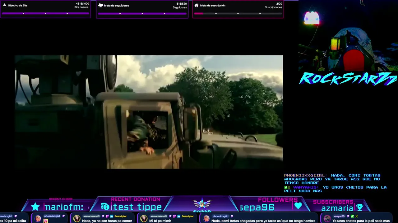Click the latest follower name sepa96
Screen dimensions: 398x223
coord(257,207)
